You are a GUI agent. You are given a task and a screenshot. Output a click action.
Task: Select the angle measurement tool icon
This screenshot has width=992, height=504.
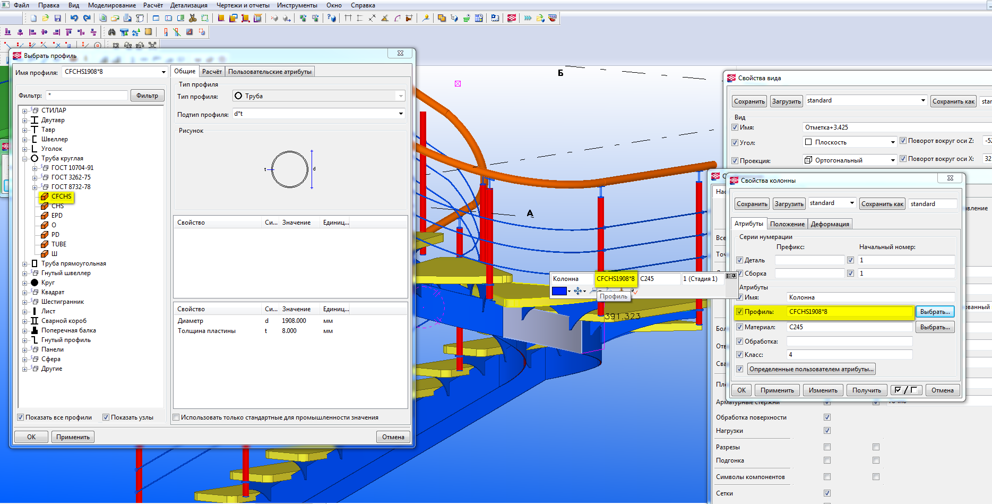coord(384,18)
